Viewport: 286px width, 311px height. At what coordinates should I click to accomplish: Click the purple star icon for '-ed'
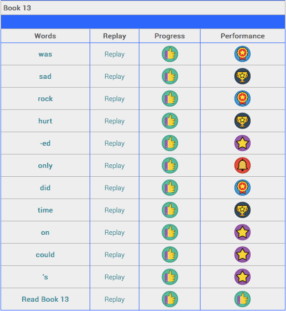[242, 143]
